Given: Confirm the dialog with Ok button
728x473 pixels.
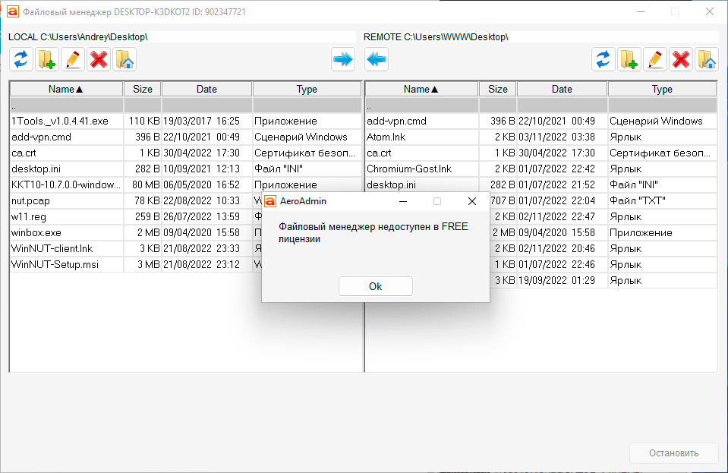Looking at the screenshot, I should coord(376,286).
